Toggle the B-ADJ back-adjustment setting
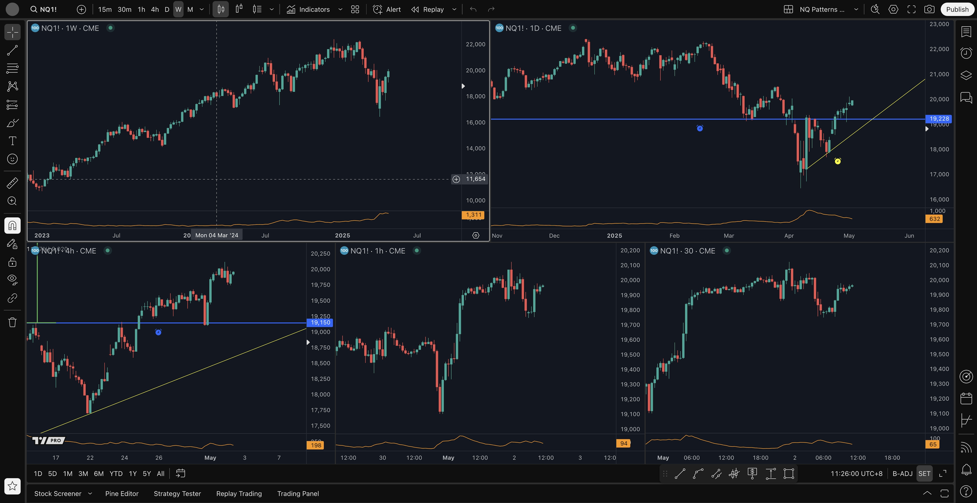 pos(902,474)
